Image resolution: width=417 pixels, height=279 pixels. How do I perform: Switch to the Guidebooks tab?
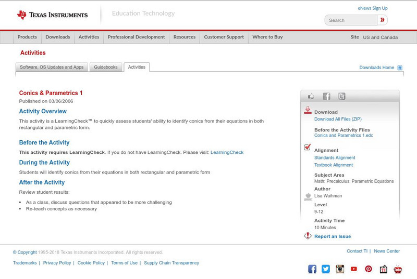pos(106,67)
